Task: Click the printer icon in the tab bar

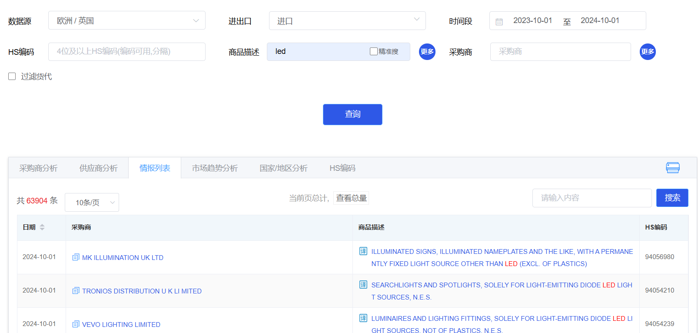Action: (x=672, y=168)
